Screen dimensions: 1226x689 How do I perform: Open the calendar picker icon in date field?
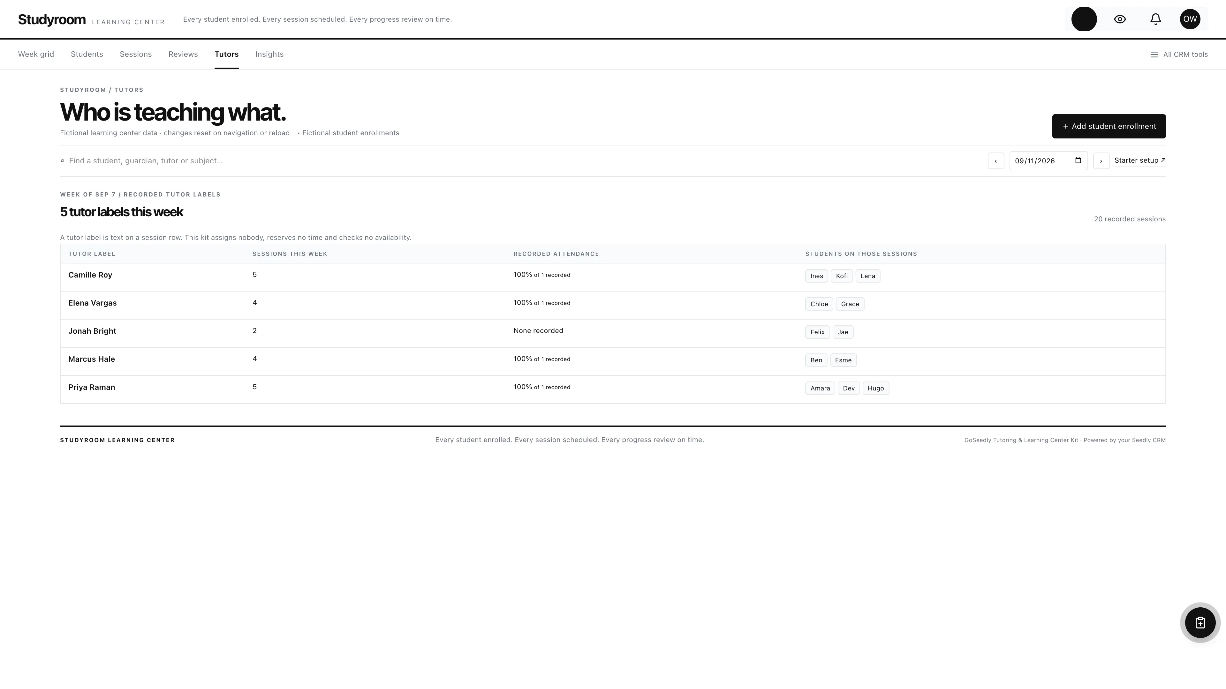pyautogui.click(x=1078, y=160)
